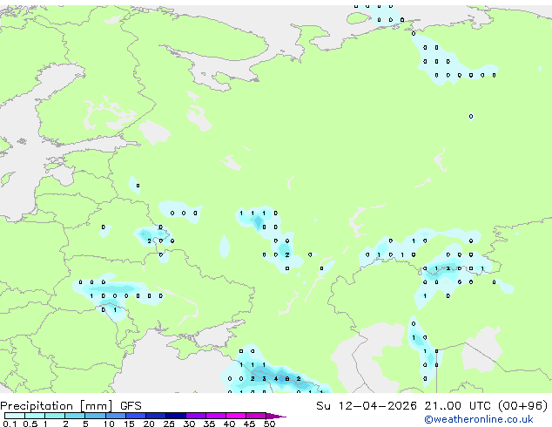Click the purple arrow tip above 50 in legend
Screen dimensions: 552x427
tap(276, 416)
